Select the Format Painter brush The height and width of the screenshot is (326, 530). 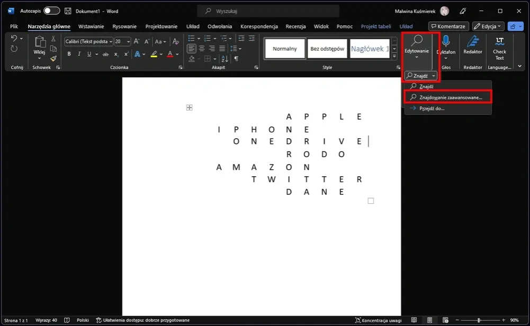coord(53,59)
